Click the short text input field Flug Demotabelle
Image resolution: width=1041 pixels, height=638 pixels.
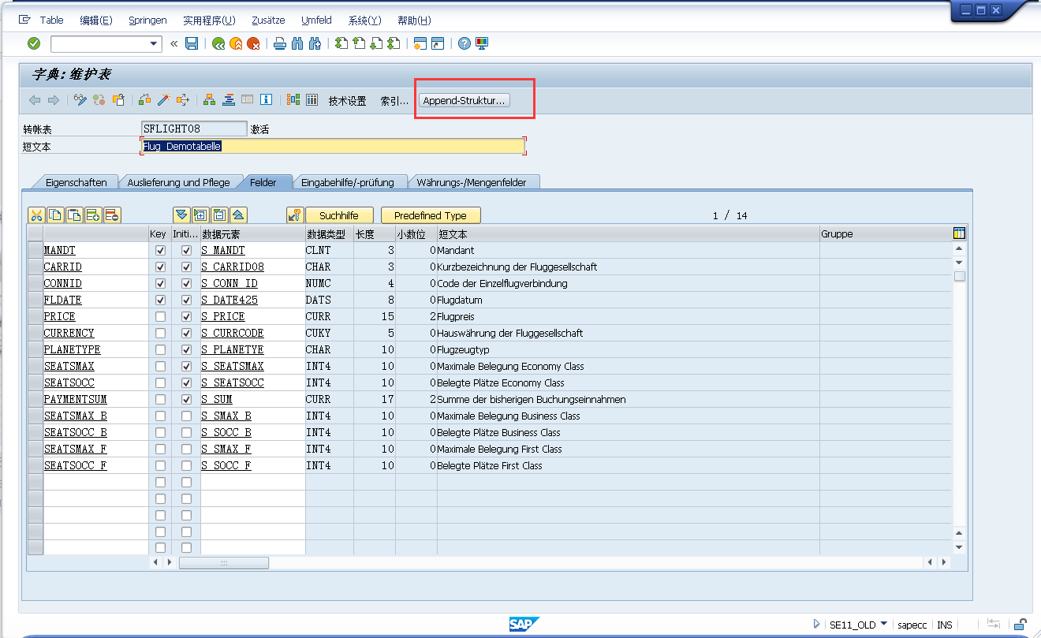click(331, 146)
